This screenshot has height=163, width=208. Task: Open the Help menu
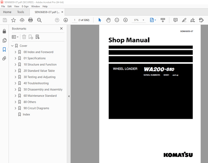[45, 6]
